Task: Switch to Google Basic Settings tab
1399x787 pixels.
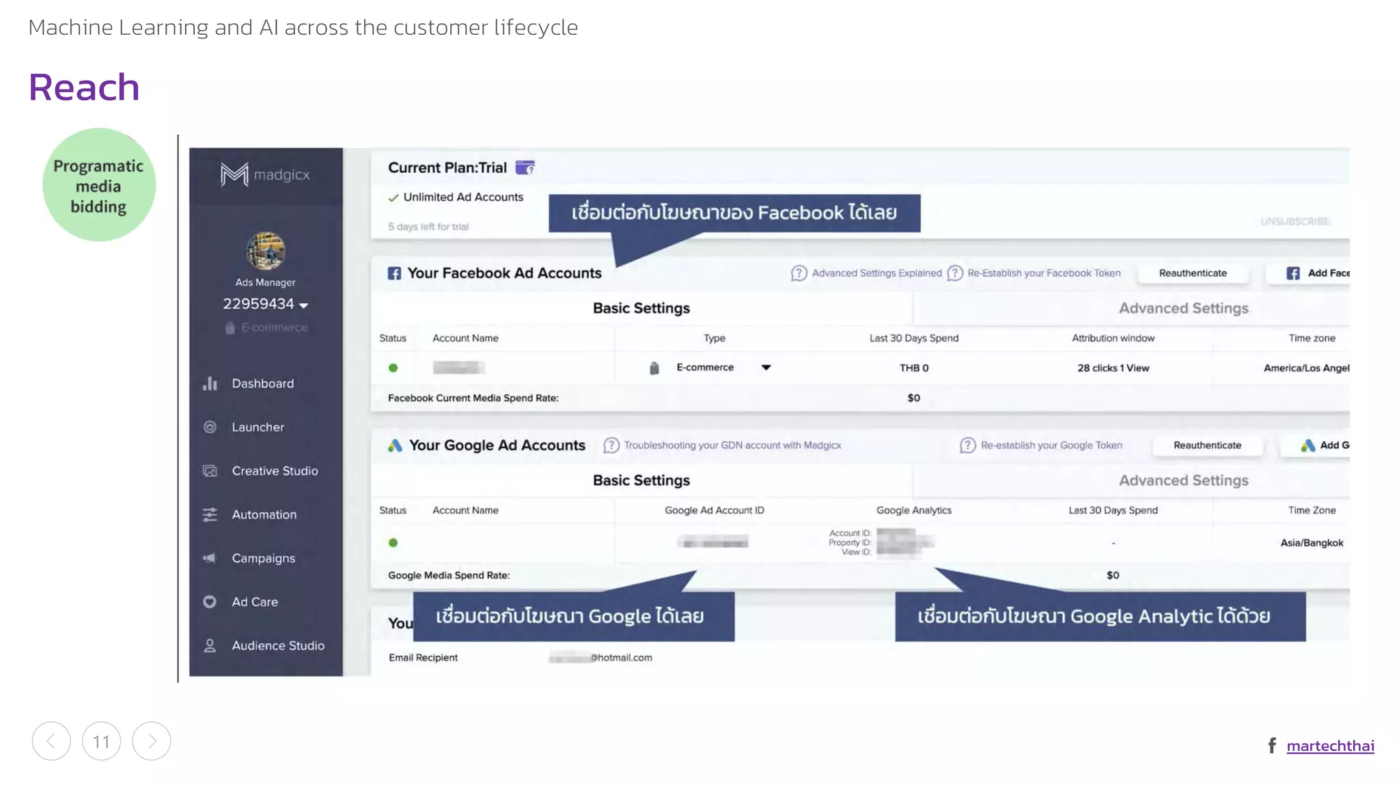Action: tap(641, 480)
